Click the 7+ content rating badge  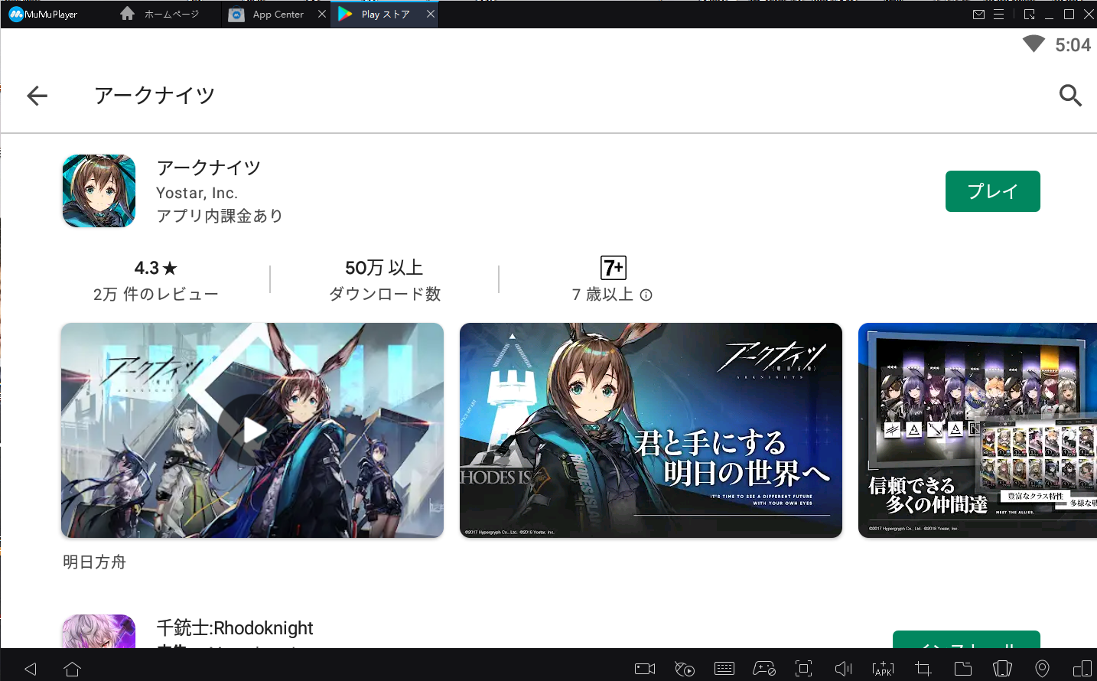pyautogui.click(x=614, y=268)
